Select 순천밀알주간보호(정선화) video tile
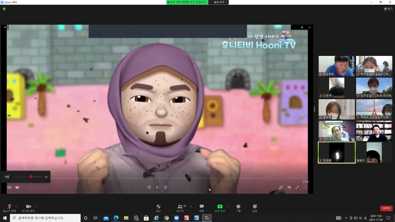Image resolution: width=395 pixels, height=222 pixels. pyautogui.click(x=374, y=88)
